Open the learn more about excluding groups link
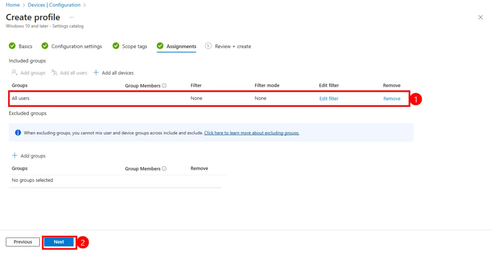Image resolution: width=492 pixels, height=253 pixels. pos(251,133)
